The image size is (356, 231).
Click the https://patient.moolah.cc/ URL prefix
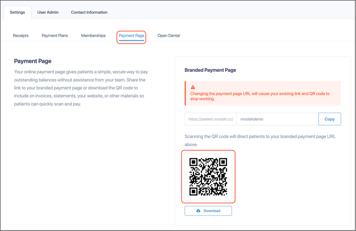coord(211,119)
